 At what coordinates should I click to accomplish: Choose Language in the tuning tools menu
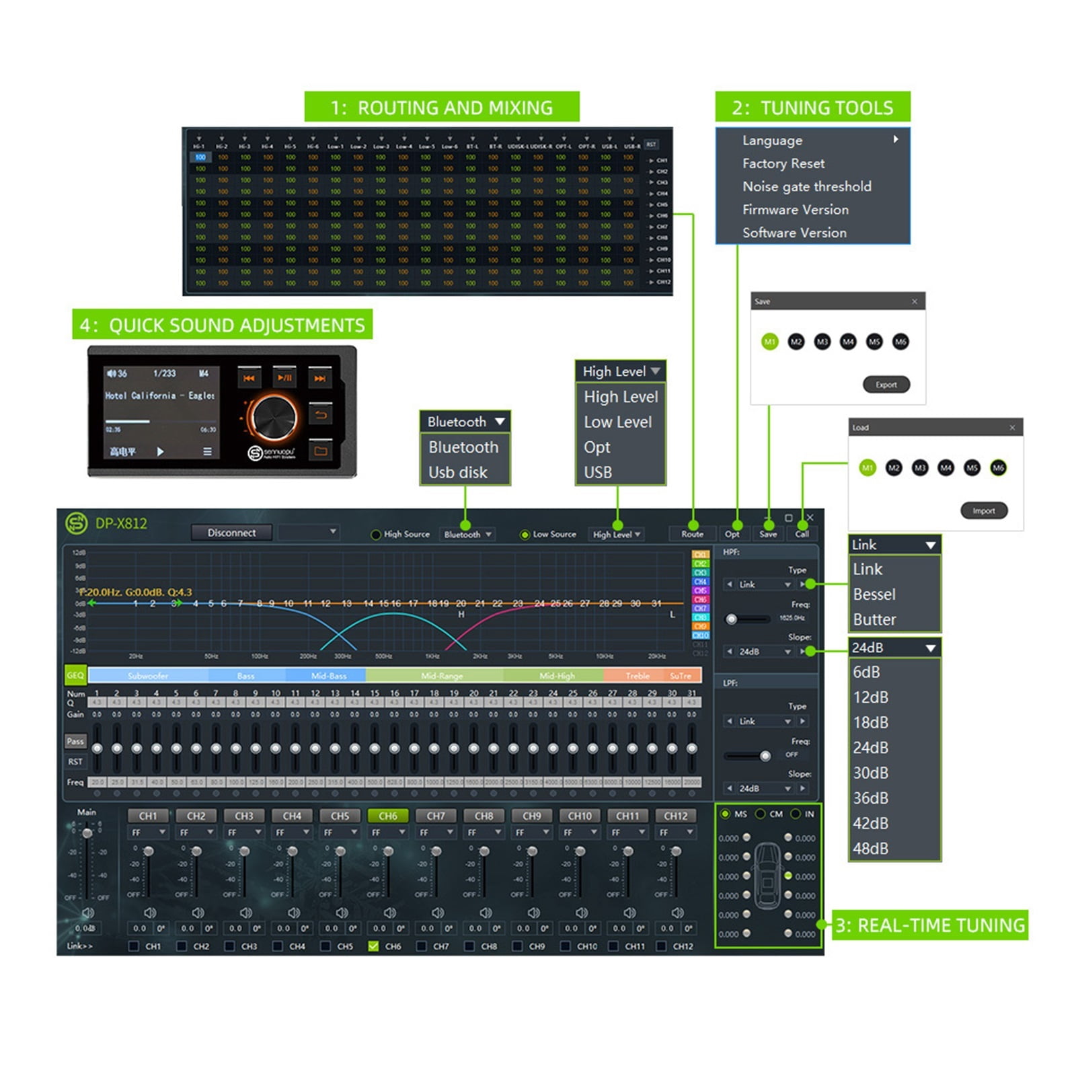813,141
